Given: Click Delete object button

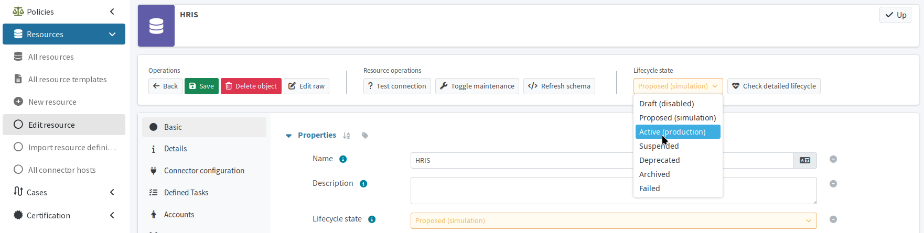Looking at the screenshot, I should coord(251,86).
